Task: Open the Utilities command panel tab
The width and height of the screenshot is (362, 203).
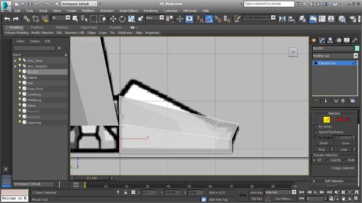Action: [x=355, y=41]
